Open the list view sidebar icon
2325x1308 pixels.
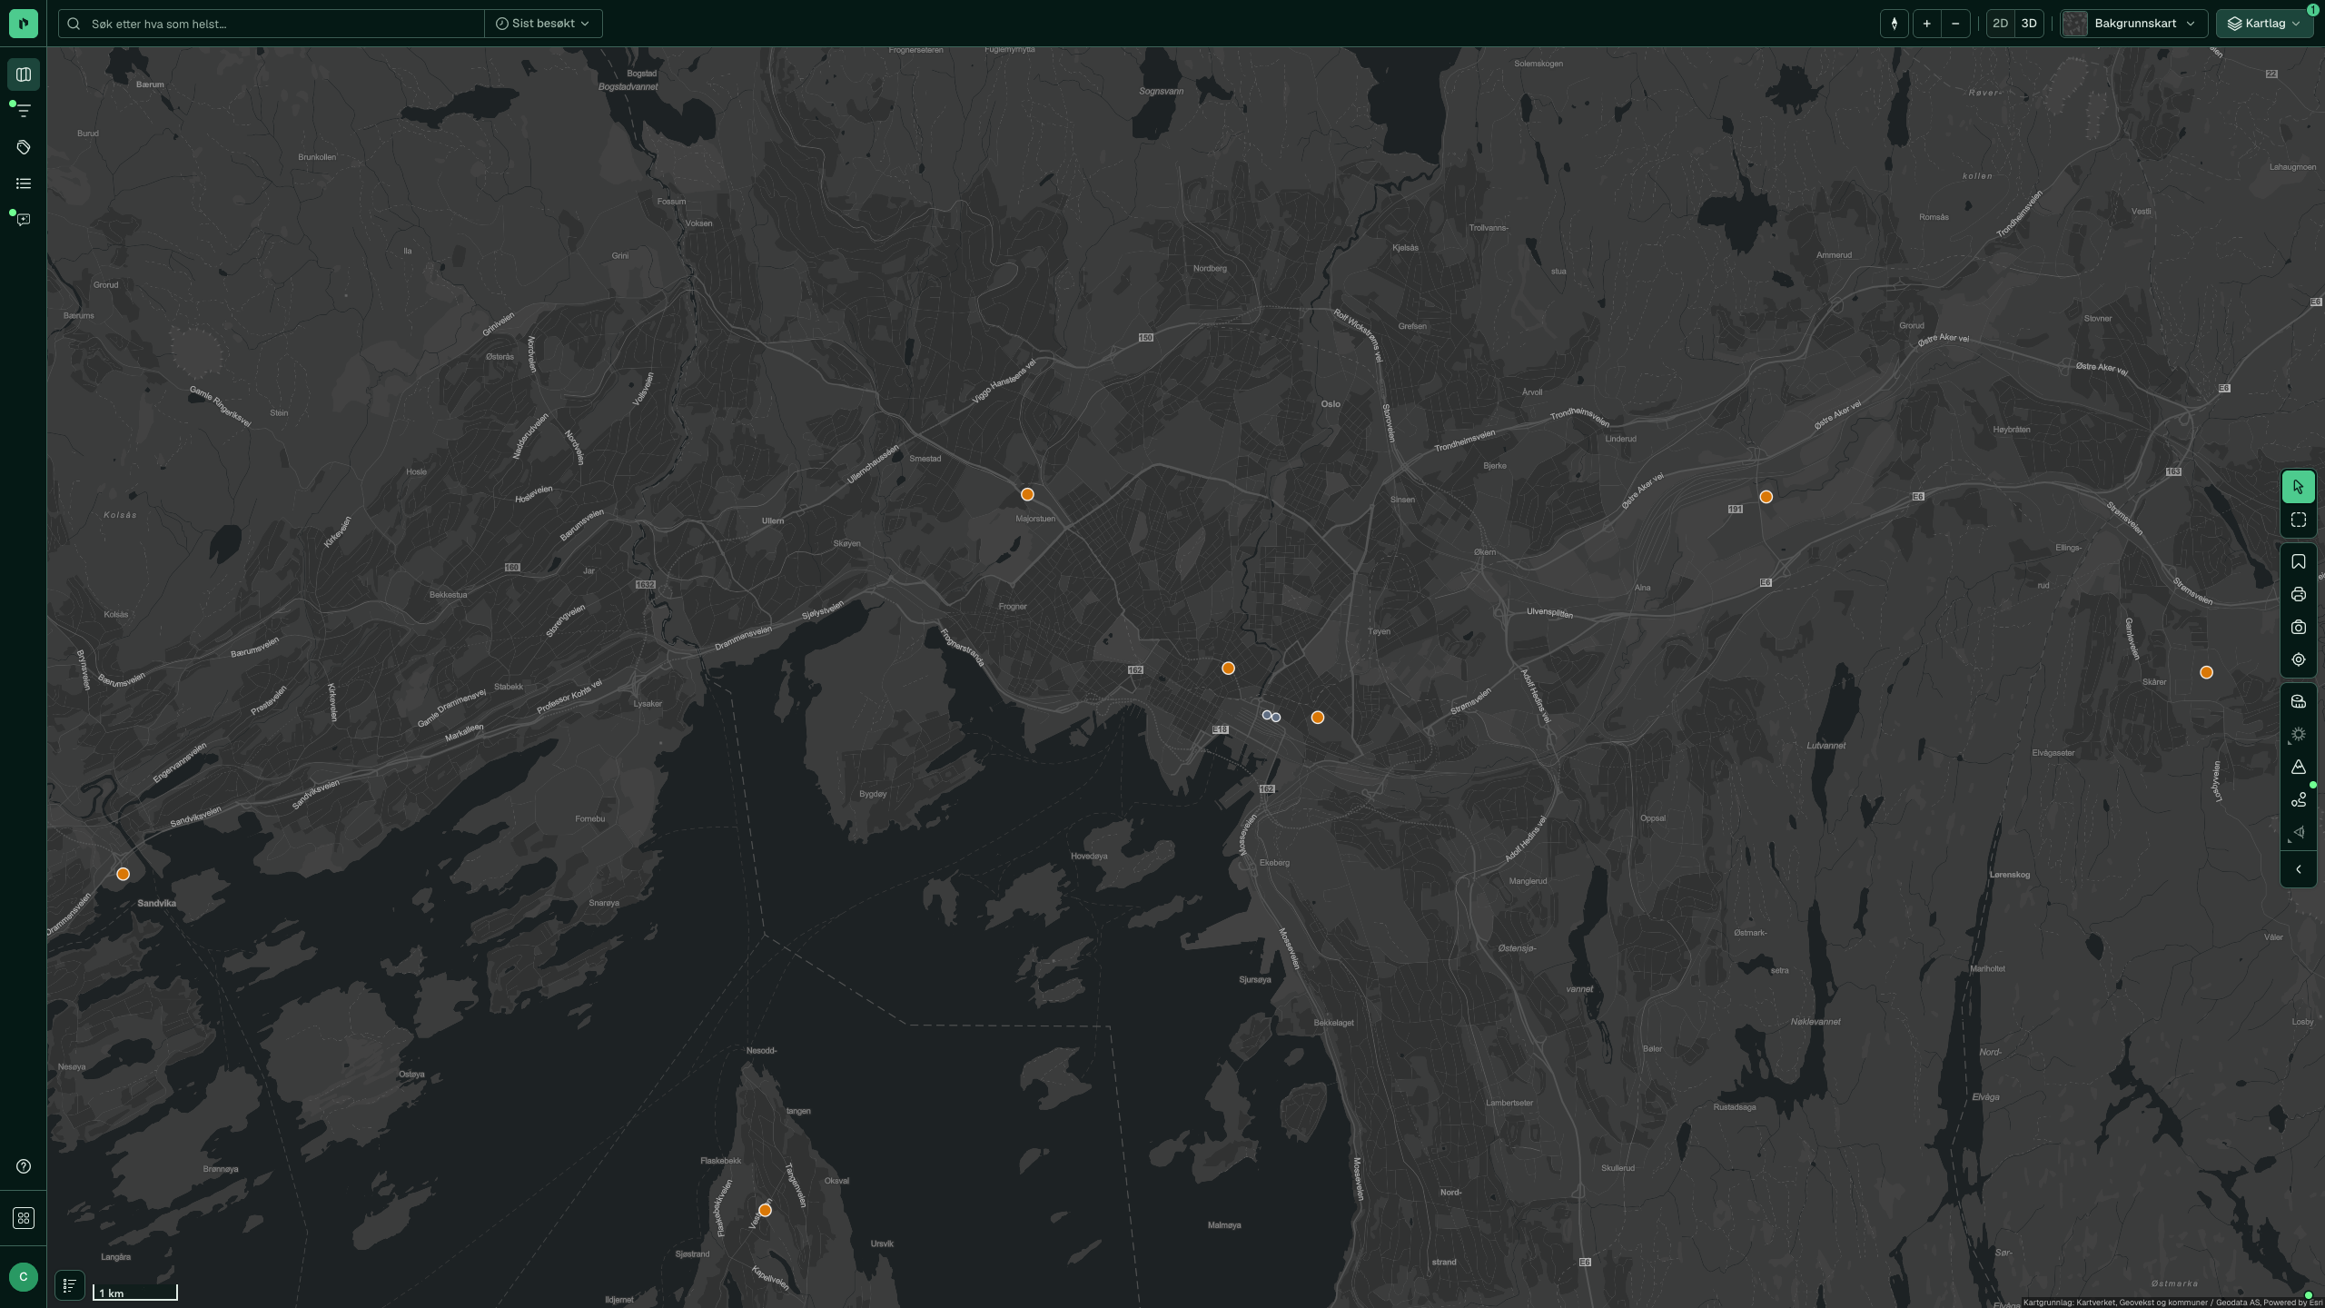[x=24, y=183]
